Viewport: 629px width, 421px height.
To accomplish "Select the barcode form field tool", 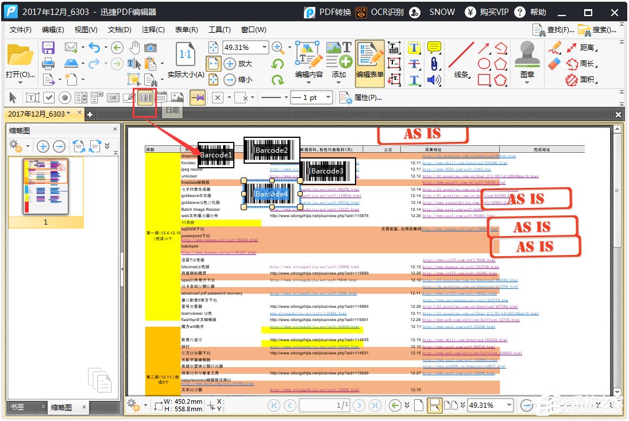I will pos(146,98).
